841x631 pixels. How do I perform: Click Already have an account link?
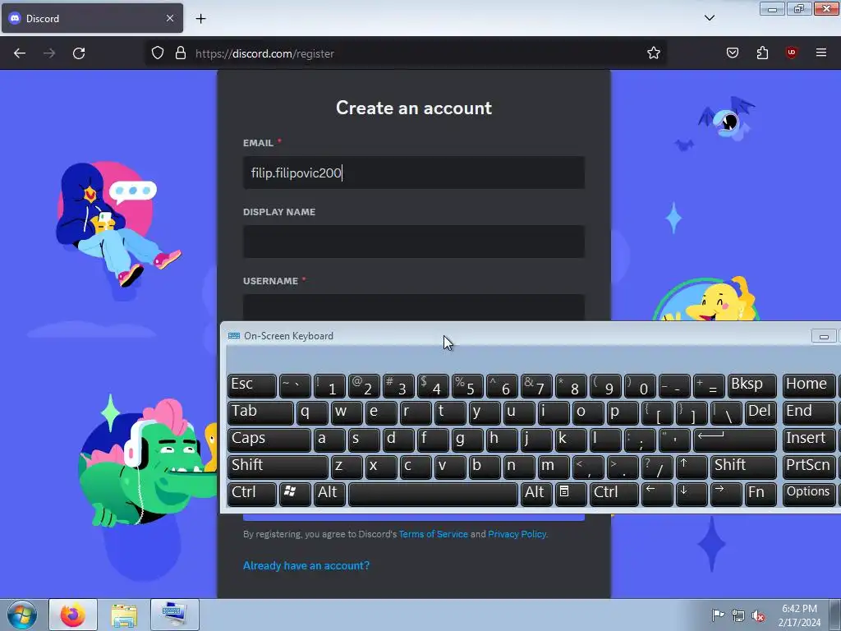(306, 565)
